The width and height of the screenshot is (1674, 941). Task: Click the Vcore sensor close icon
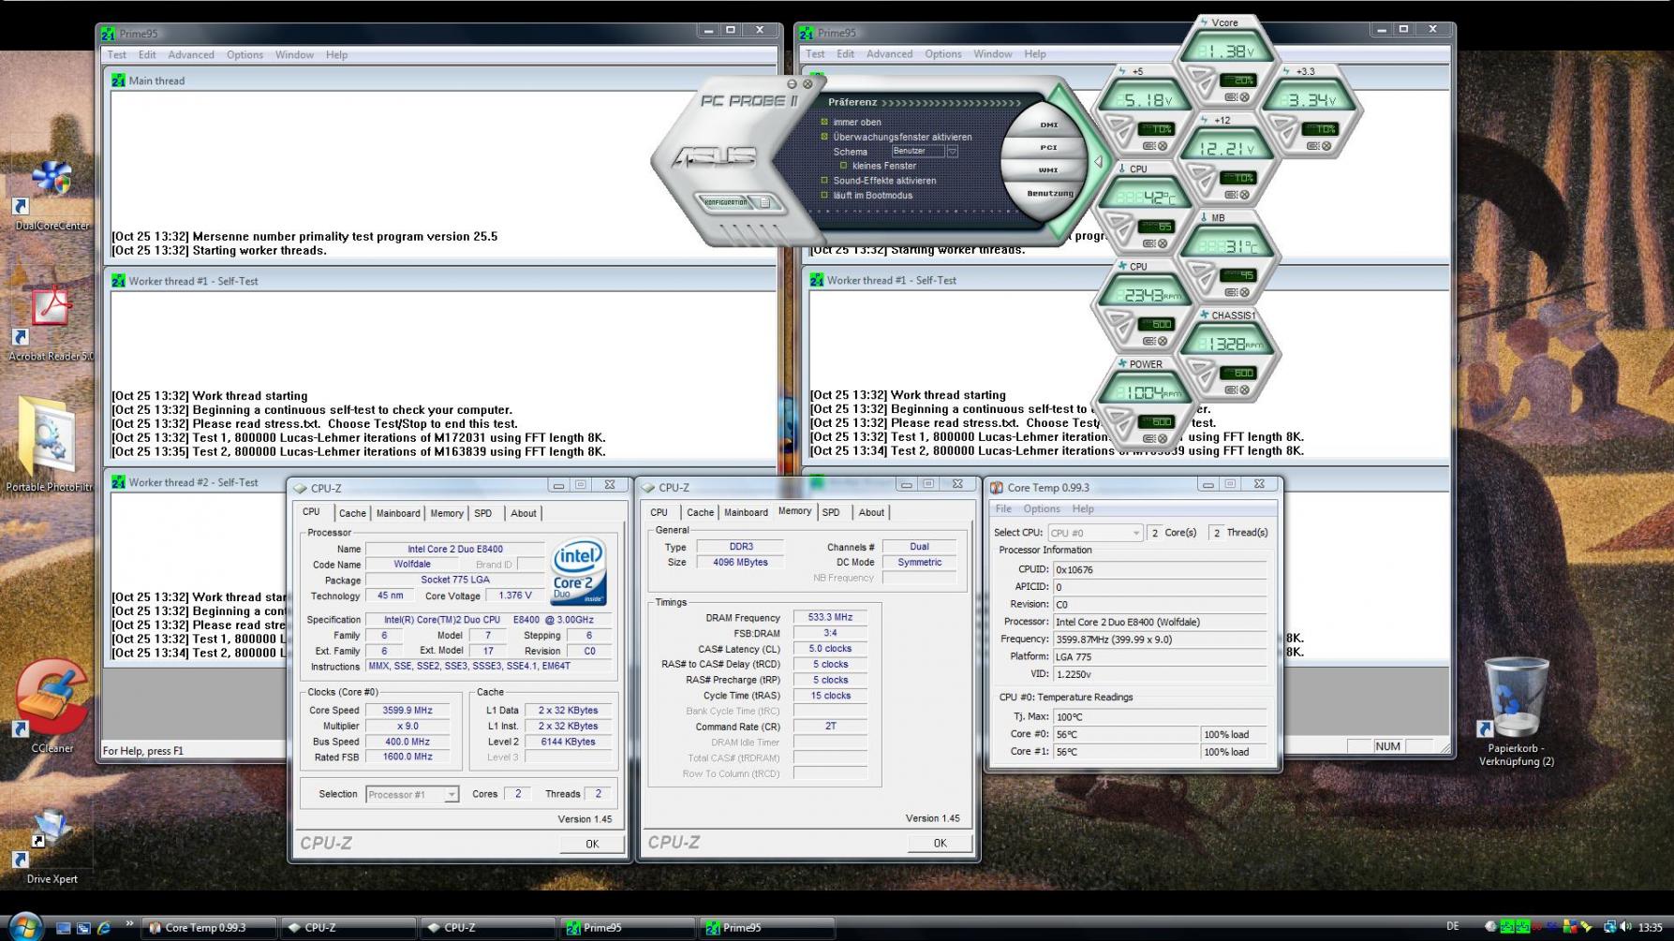click(x=1245, y=97)
